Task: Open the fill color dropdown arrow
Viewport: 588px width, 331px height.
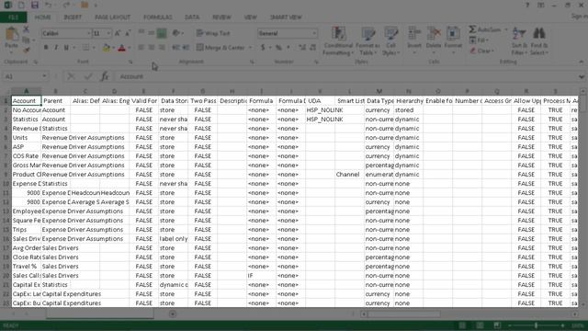Action: 113,48
